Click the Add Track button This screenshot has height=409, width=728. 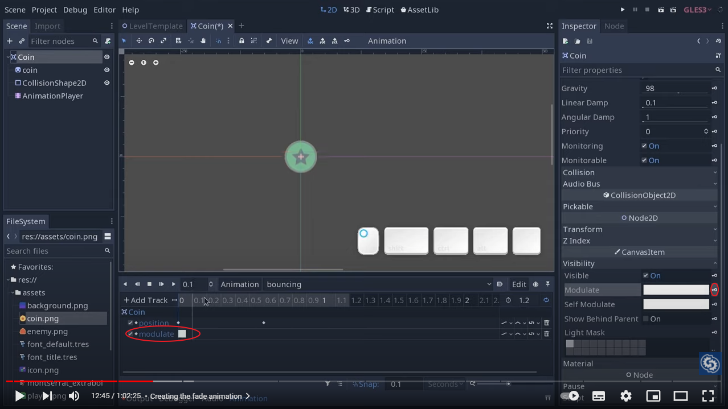click(146, 300)
